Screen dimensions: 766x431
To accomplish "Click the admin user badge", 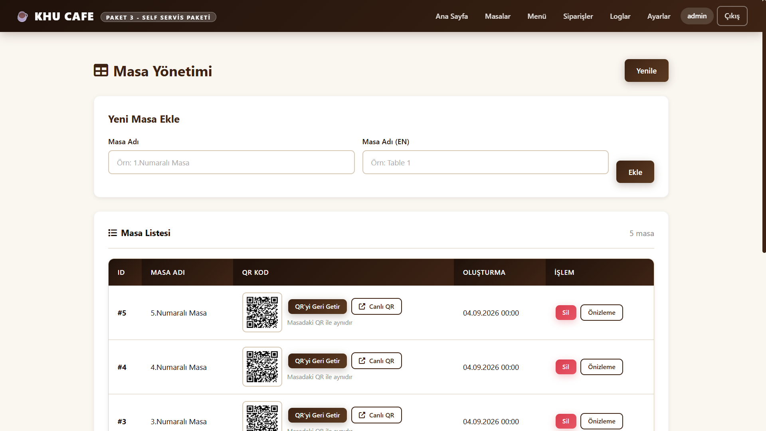I will point(697,16).
